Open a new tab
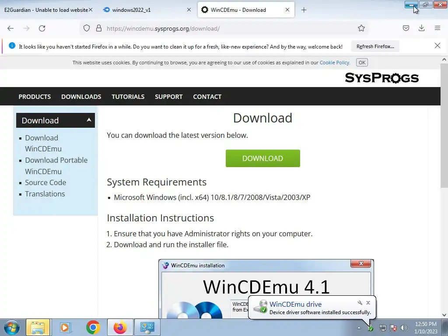Image resolution: width=448 pixels, height=336 pixels. click(304, 10)
